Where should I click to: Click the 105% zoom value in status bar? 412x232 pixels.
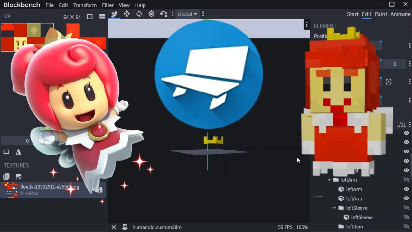[302, 227]
